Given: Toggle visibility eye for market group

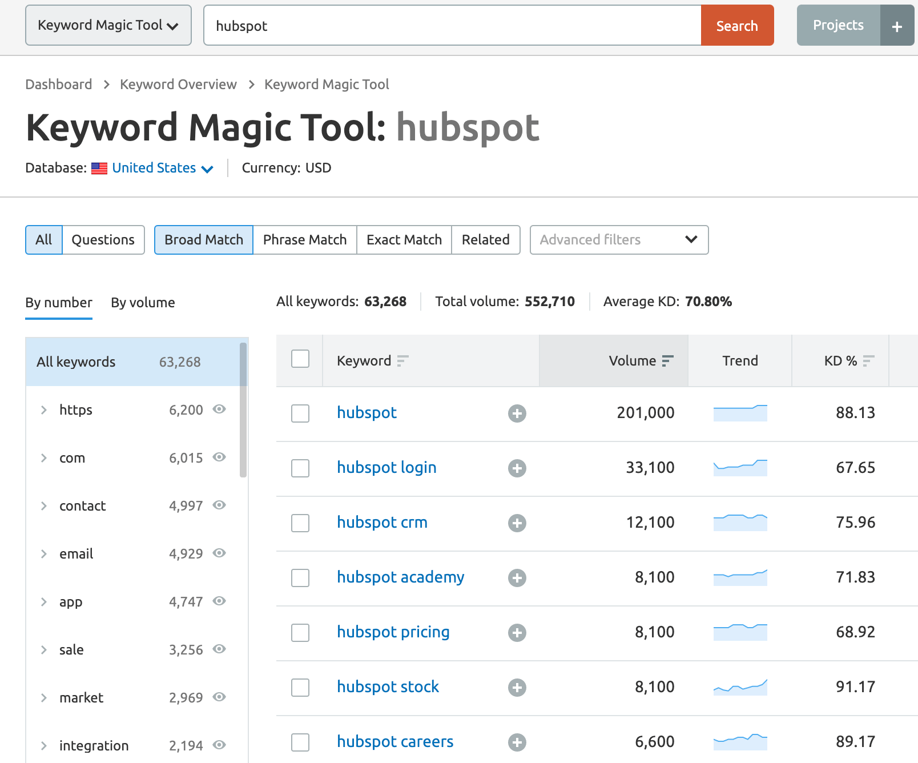Looking at the screenshot, I should click(219, 697).
